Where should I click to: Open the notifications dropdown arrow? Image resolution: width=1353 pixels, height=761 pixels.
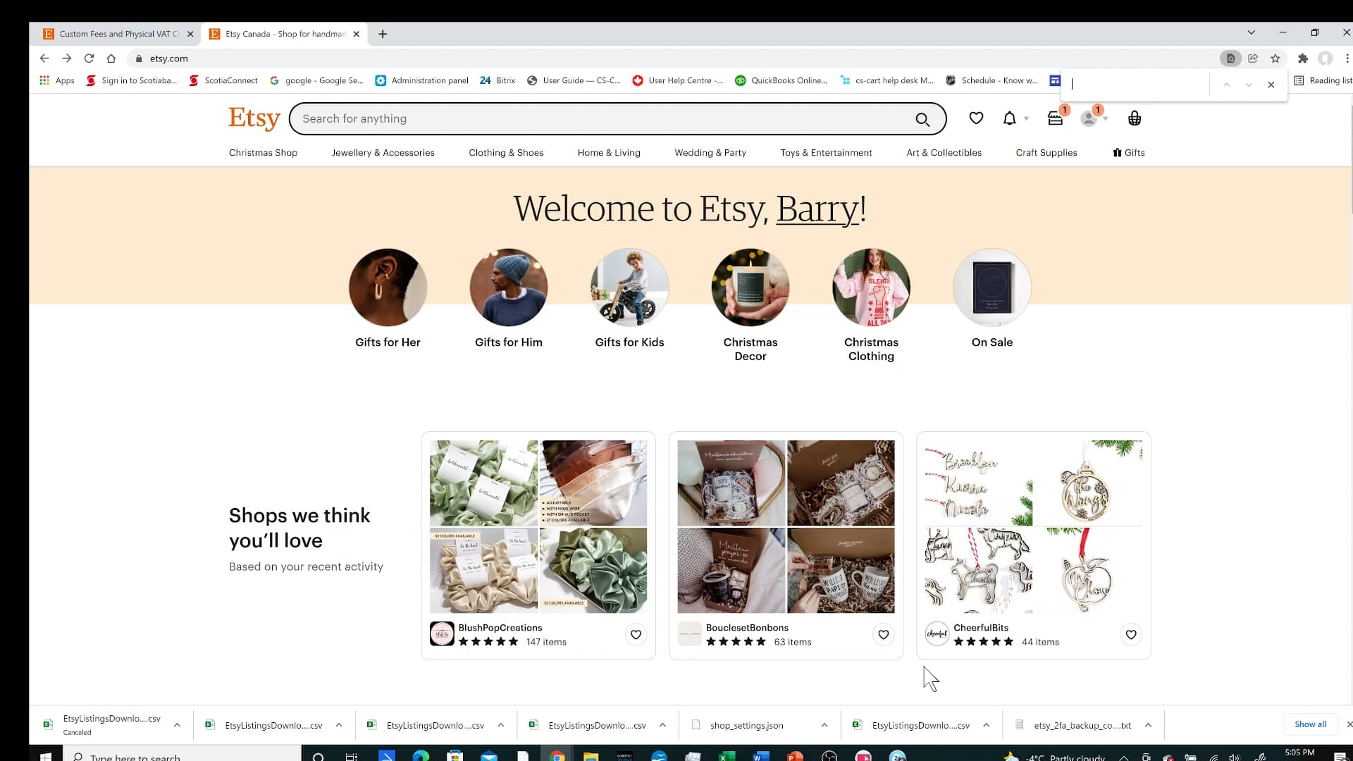[1025, 118]
